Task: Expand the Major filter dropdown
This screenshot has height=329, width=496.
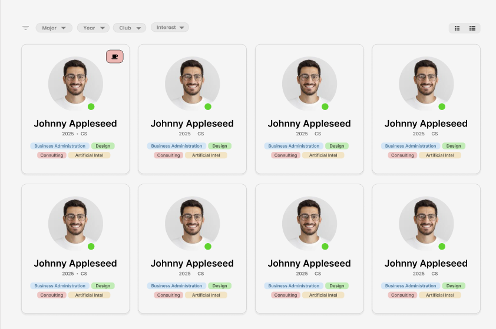Action: click(54, 28)
